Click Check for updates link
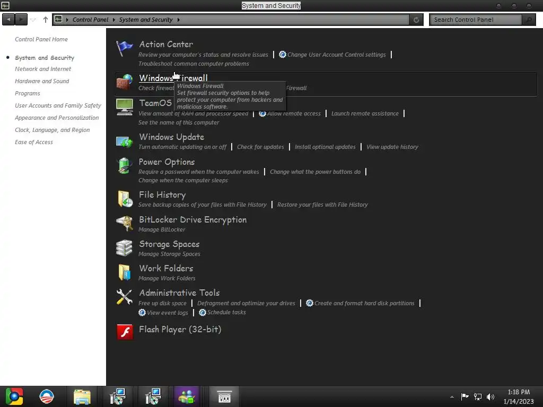The image size is (543, 407). pyautogui.click(x=260, y=147)
